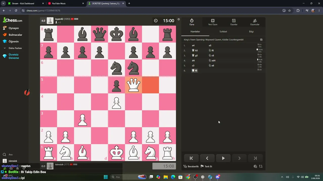Viewport: 323px width, 181px height.
Task: Resign the game with Terk Et
Action: click(x=206, y=166)
